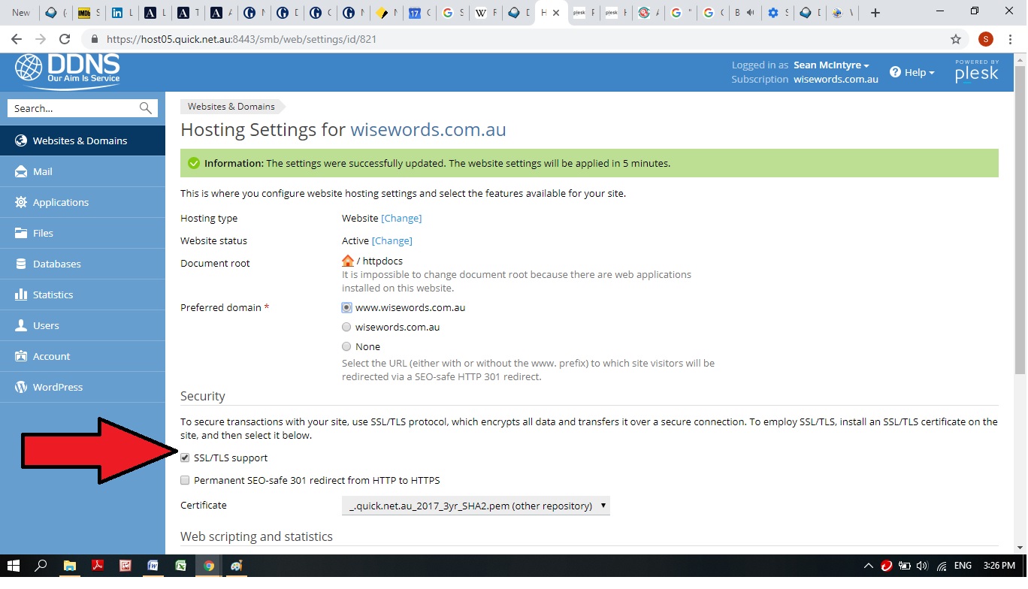Open Websites & Domains in sidebar

(83, 140)
